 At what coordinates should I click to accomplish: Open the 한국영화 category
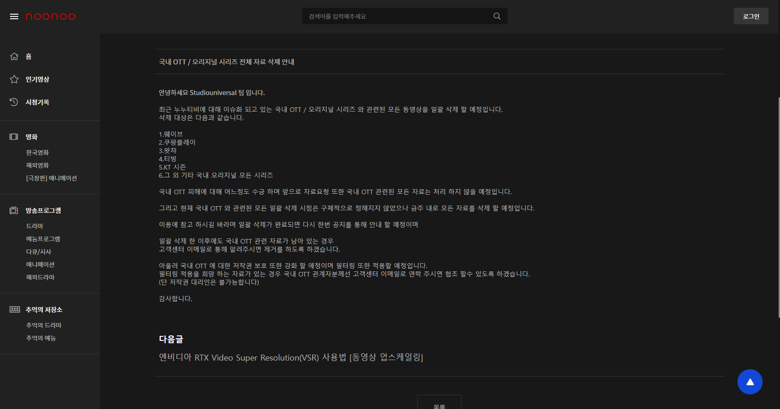(37, 153)
